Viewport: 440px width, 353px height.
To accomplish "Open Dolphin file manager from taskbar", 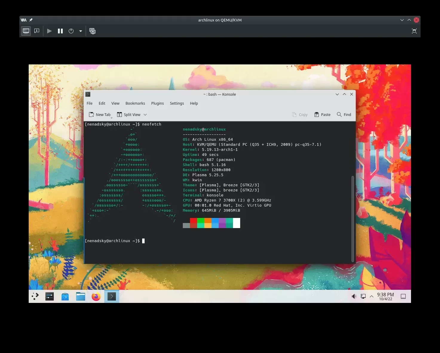I will tap(81, 297).
